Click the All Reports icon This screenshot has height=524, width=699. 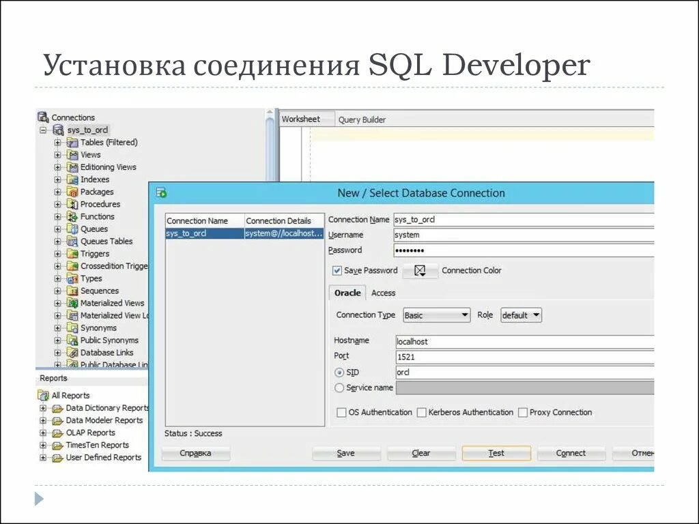point(43,395)
